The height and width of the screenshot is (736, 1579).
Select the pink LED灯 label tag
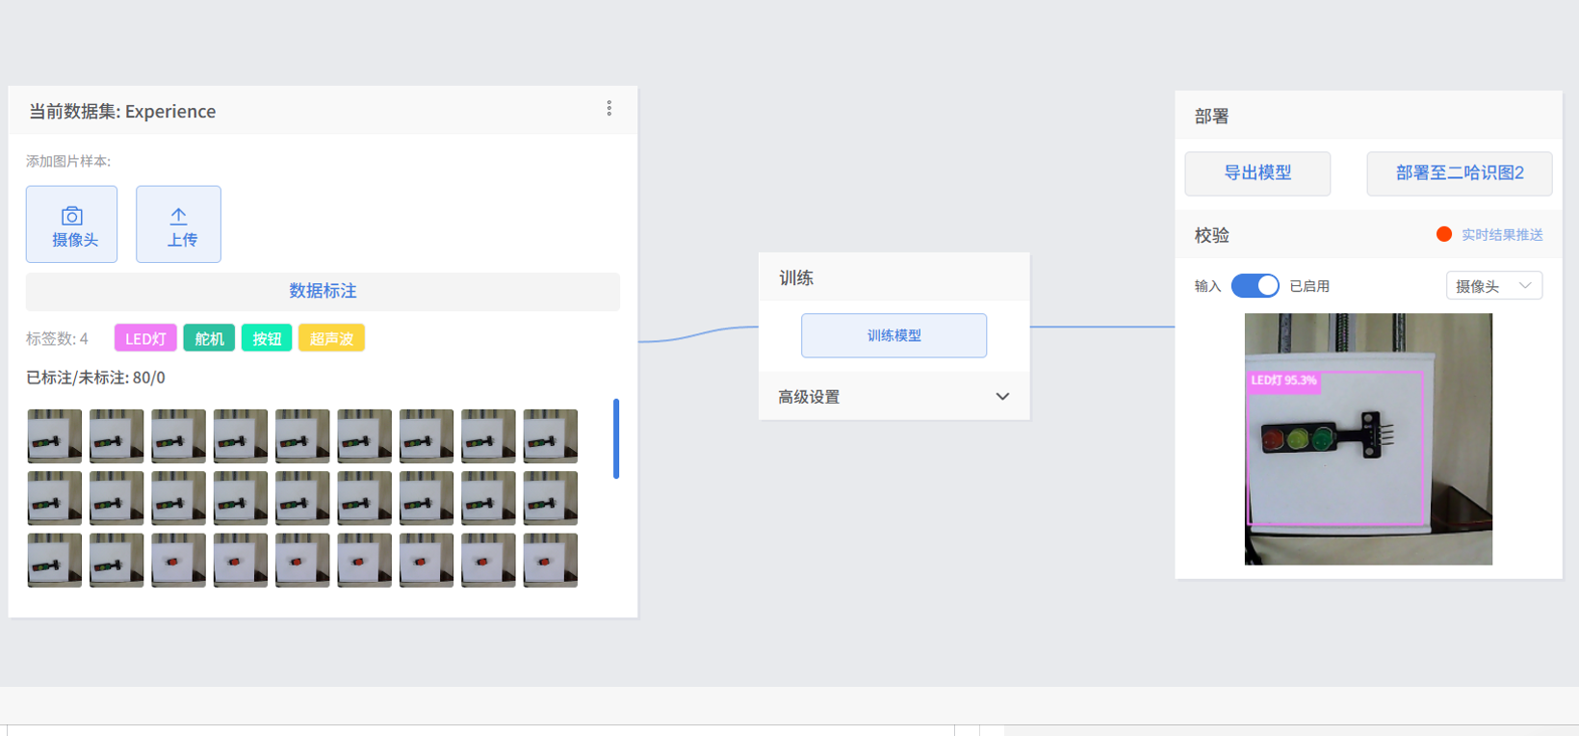point(145,338)
